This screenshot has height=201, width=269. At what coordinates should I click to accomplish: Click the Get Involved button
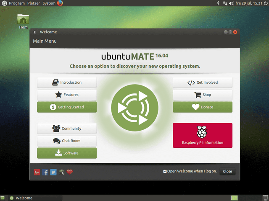(x=203, y=82)
